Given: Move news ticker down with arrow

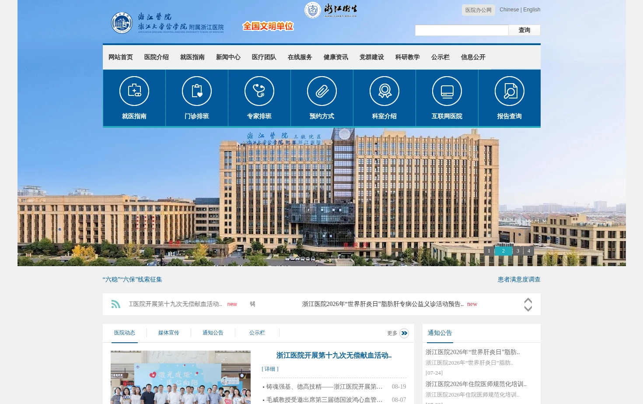Looking at the screenshot, I should click(528, 308).
